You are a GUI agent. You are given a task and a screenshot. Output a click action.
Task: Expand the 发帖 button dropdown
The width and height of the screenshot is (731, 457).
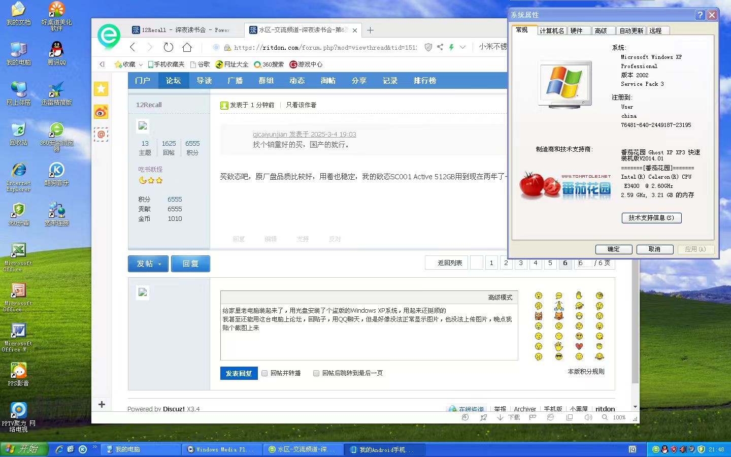[x=159, y=264]
